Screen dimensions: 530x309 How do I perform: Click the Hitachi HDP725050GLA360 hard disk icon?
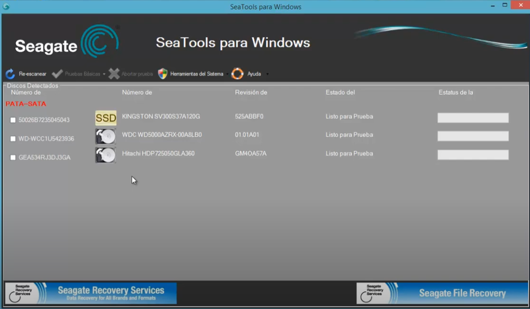[106, 155]
